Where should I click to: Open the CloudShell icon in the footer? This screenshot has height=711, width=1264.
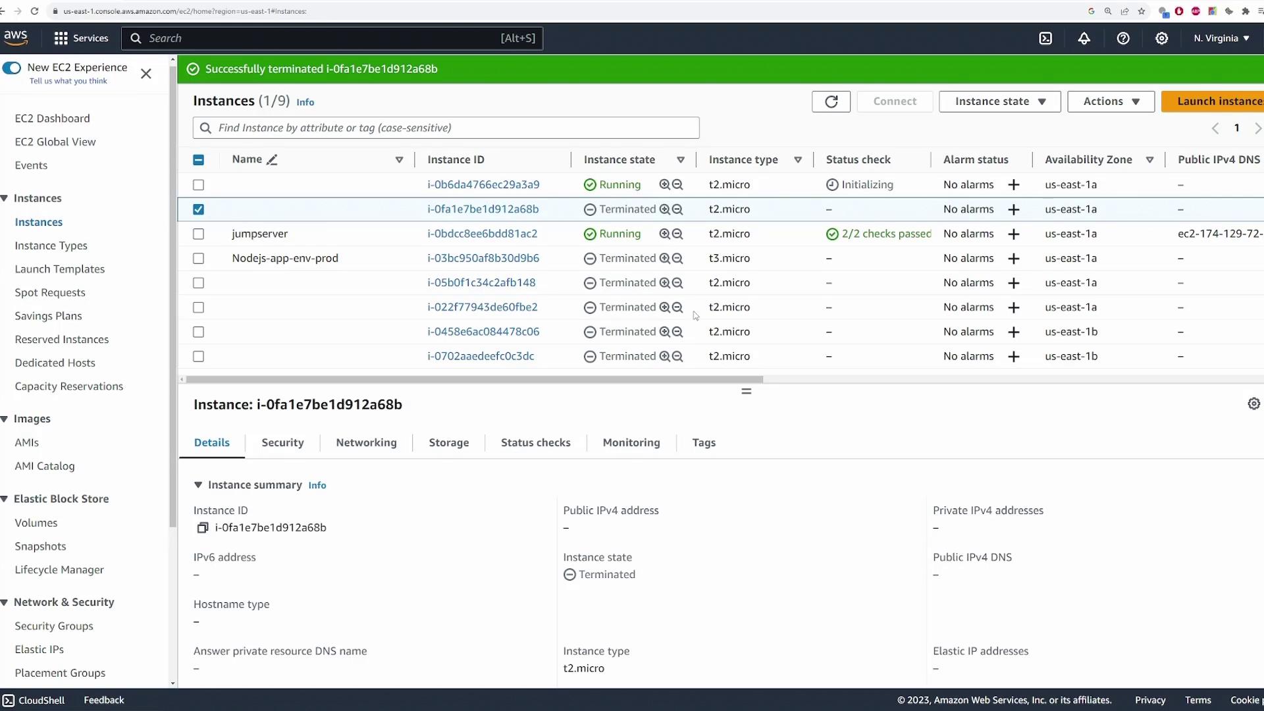9,700
